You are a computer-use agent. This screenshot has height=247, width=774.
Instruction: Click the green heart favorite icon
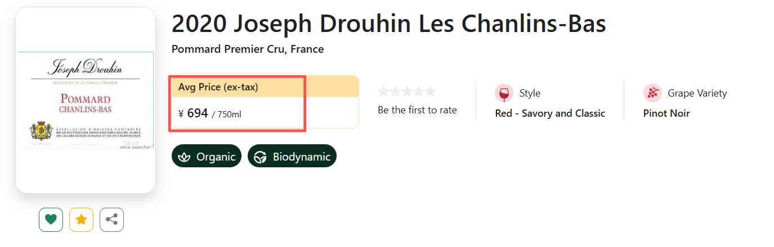point(51,219)
